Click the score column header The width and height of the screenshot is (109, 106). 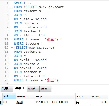[99, 96]
